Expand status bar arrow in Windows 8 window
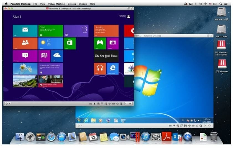Image resolution: width=233 pixels, height=148 pixels. 126,104
